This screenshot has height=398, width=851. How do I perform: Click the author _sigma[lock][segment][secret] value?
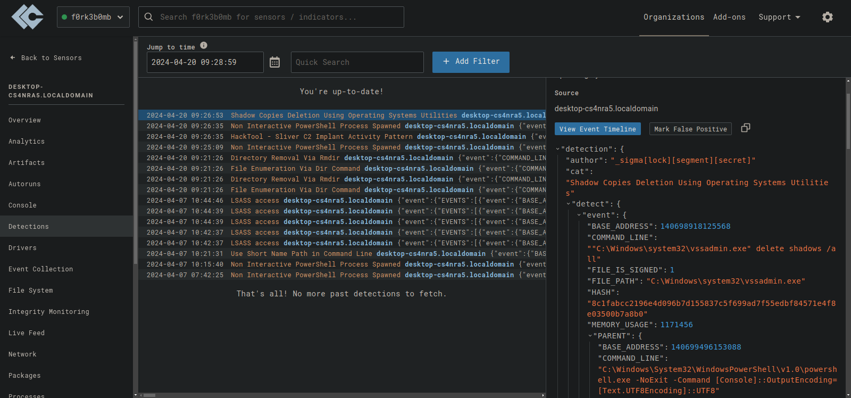(x=683, y=160)
